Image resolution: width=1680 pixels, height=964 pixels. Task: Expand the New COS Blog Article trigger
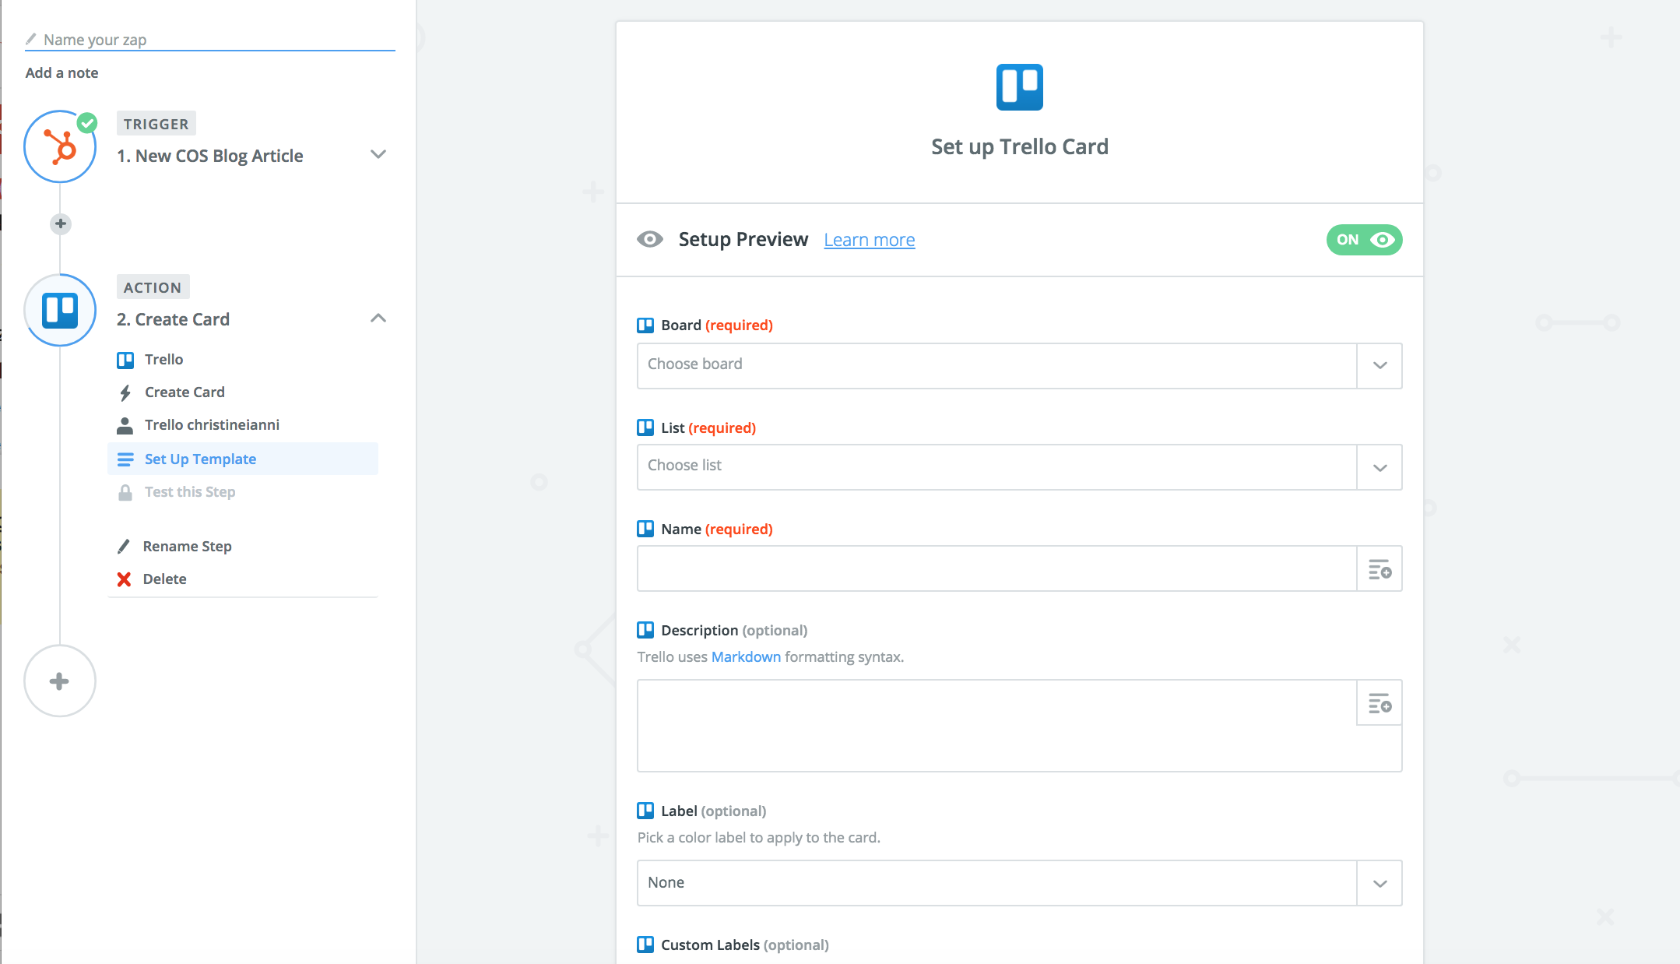378,154
